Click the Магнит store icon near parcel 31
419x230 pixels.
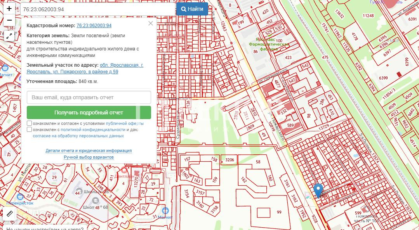[165, 211]
